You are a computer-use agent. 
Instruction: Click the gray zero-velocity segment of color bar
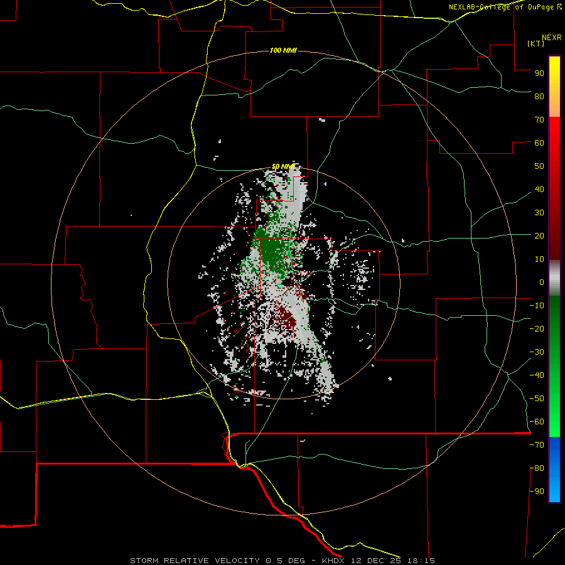pyautogui.click(x=554, y=278)
